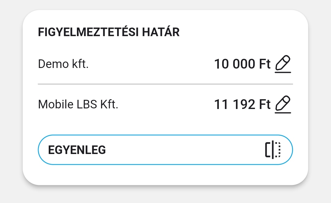Click the underline beneath Demo kft. pencil icon
Viewport: 331px width, 203px height.
click(283, 73)
